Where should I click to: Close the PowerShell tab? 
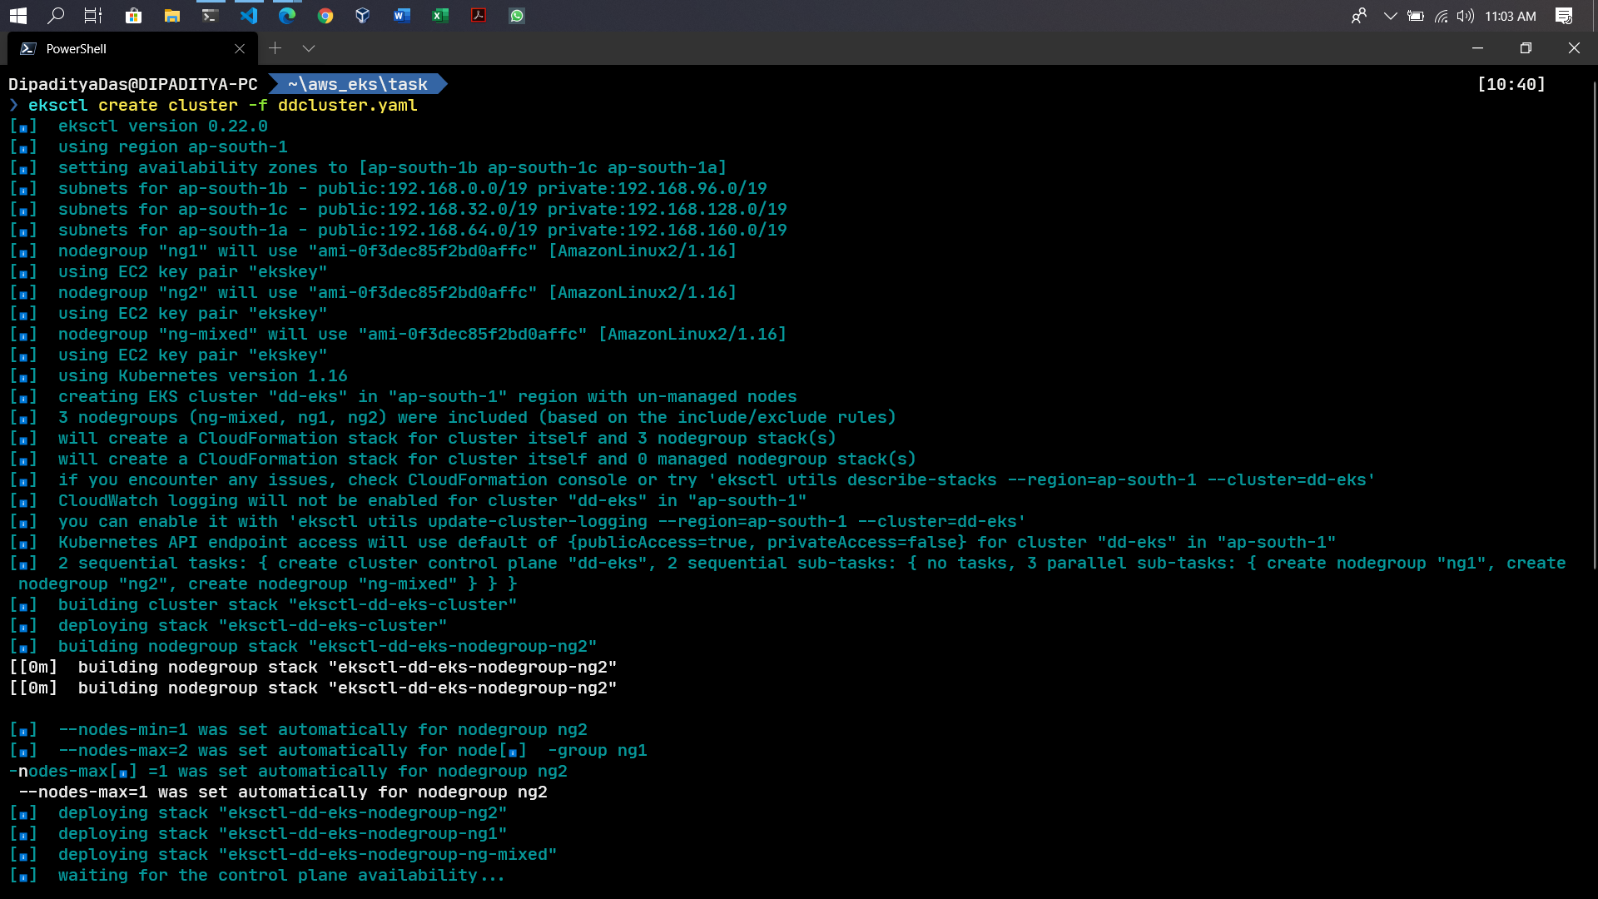click(240, 48)
